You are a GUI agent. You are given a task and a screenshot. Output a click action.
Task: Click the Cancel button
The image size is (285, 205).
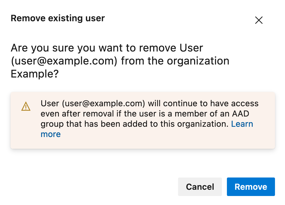coord(200,187)
